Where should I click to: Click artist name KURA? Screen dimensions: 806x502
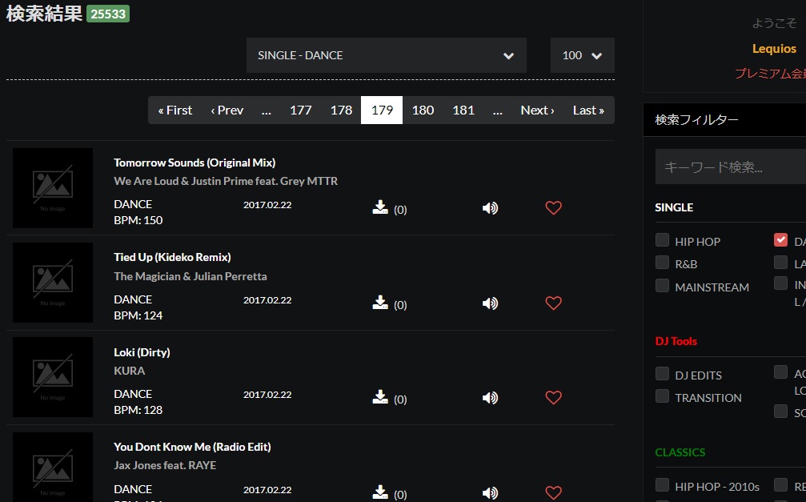pos(129,371)
